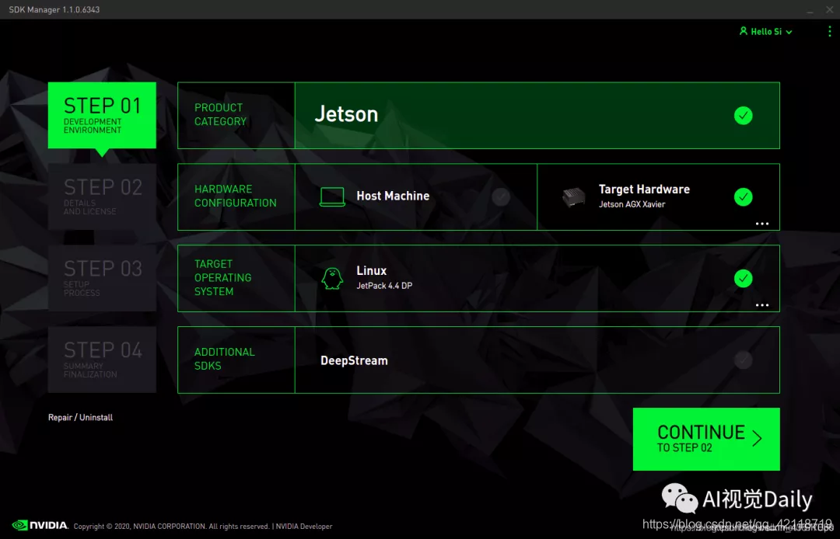Go to Step 03 Setup Process
The image size is (840, 539).
click(102, 278)
